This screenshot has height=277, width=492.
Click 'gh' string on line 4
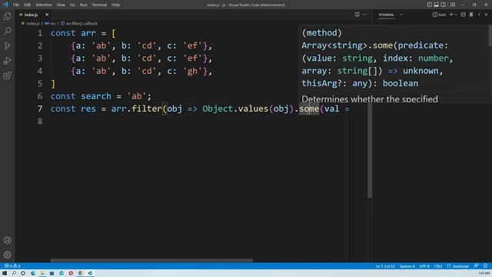[x=193, y=71]
